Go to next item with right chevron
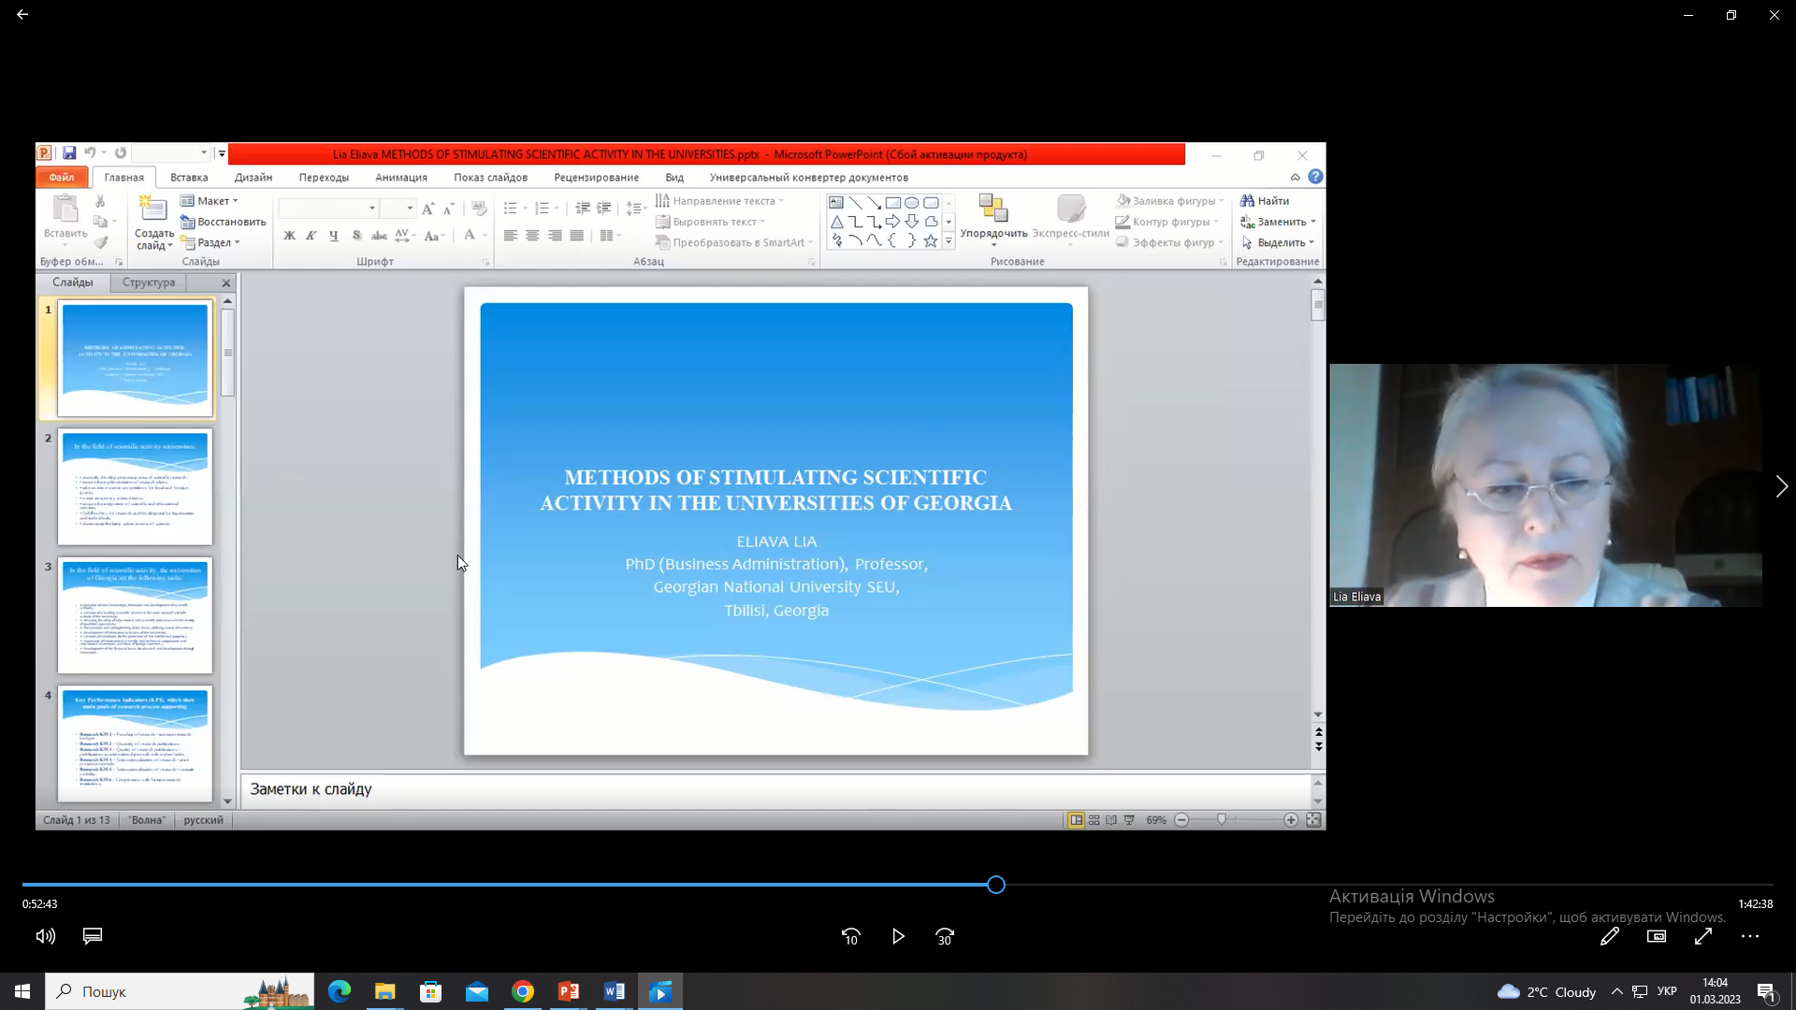1796x1010 pixels. (1781, 486)
